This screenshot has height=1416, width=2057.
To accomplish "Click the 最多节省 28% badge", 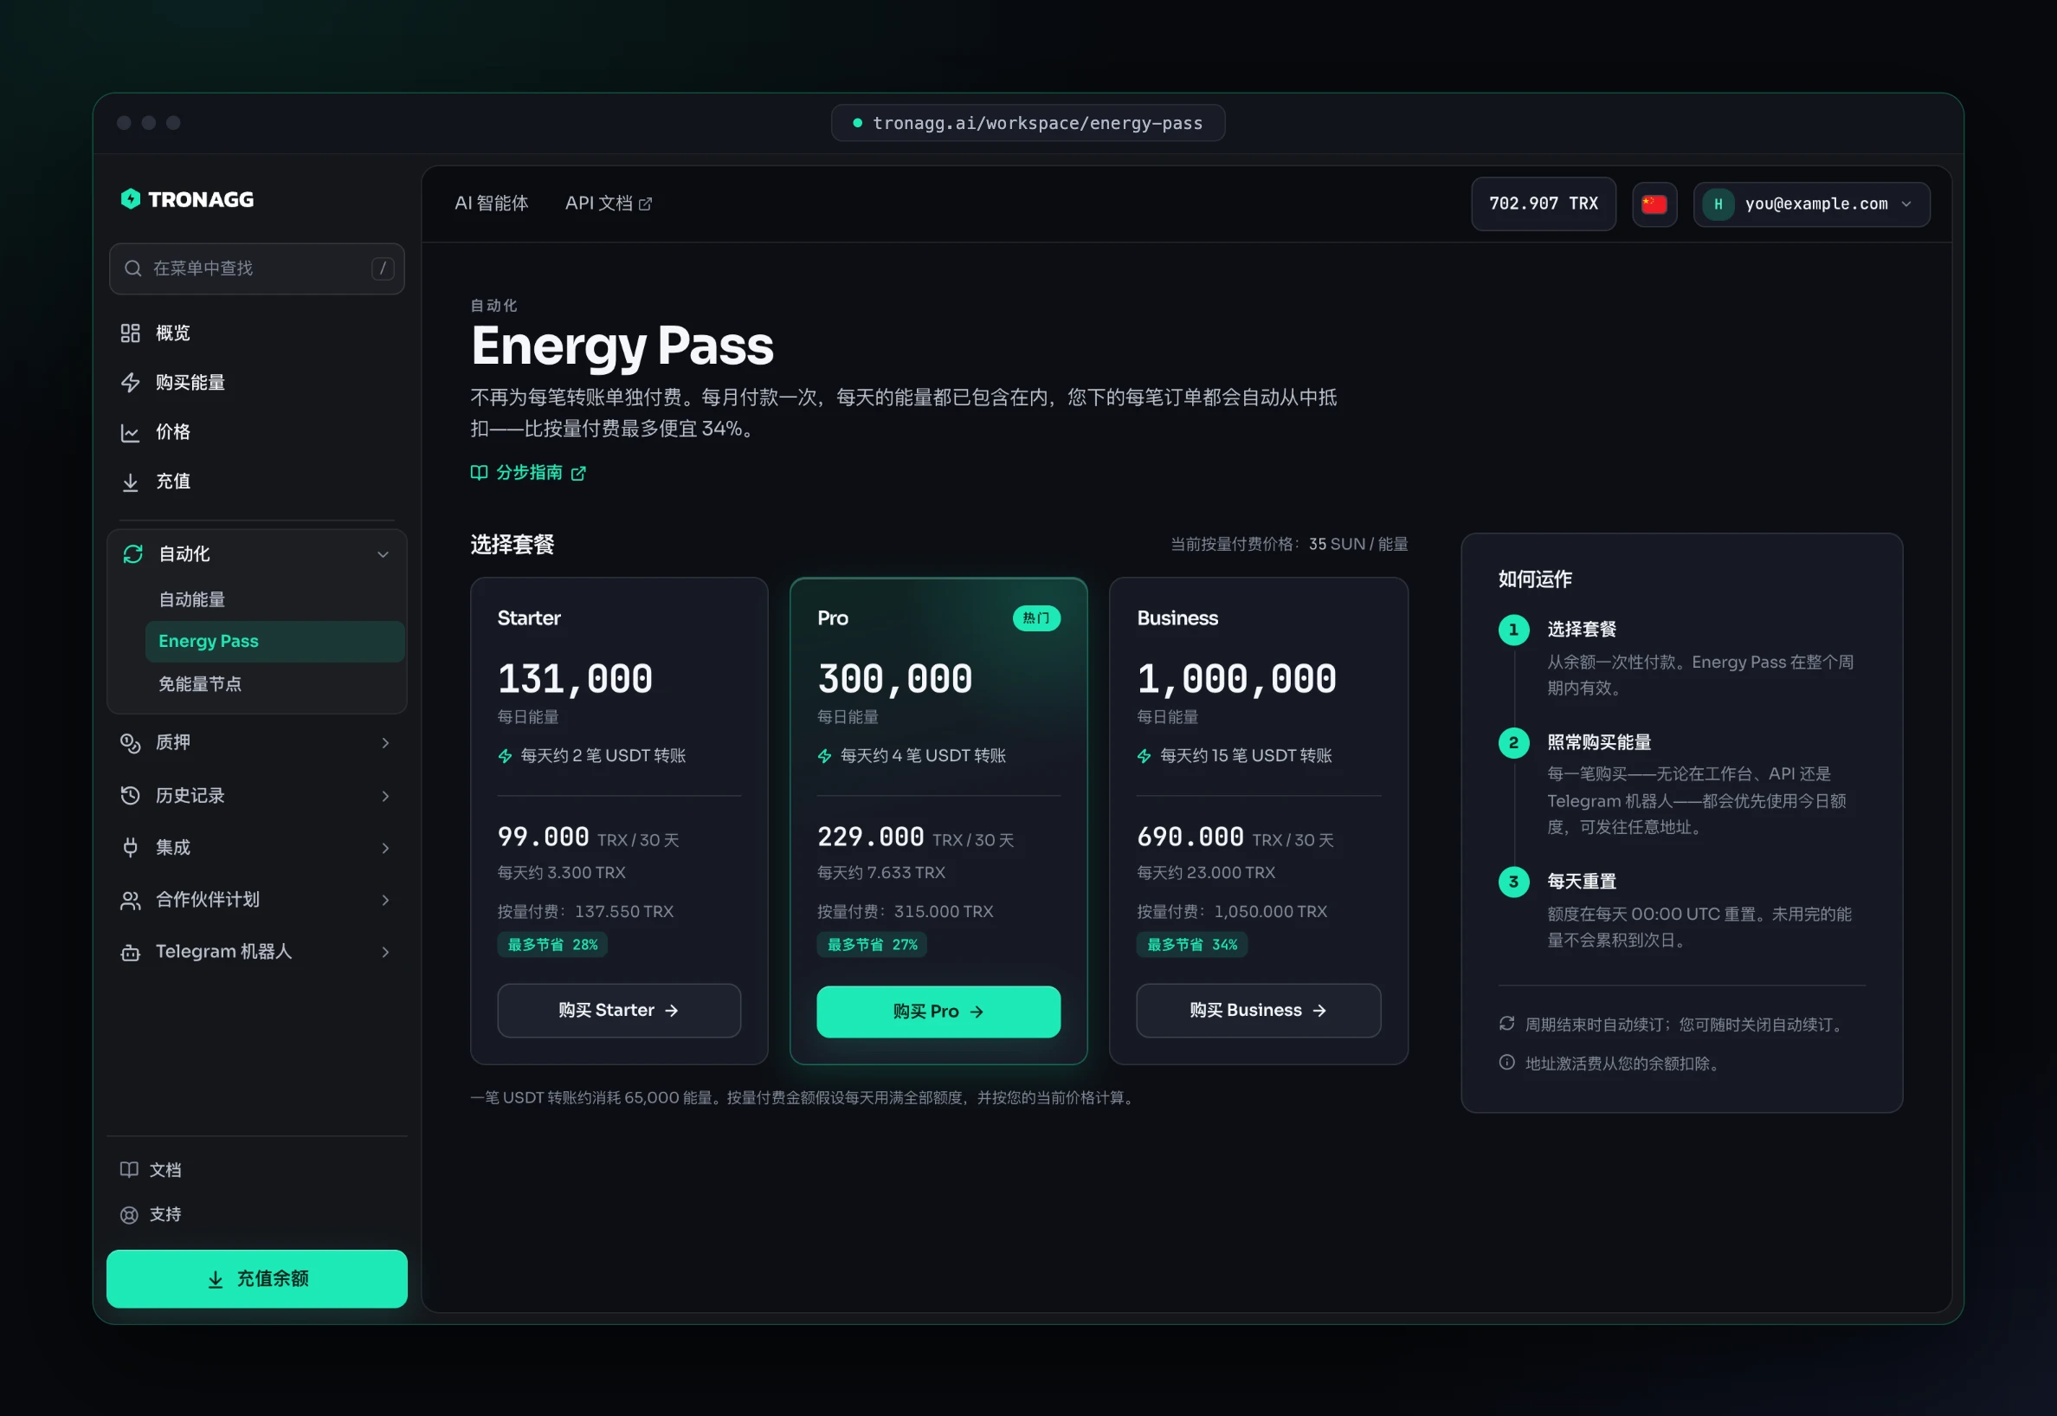I will (x=552, y=945).
